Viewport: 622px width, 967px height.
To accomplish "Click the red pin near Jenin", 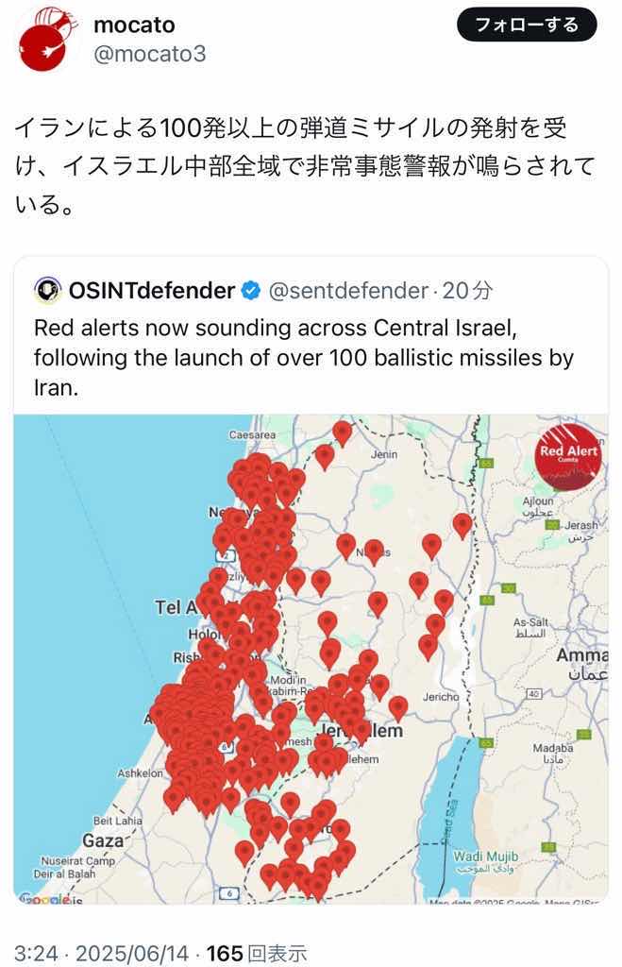I will [342, 433].
